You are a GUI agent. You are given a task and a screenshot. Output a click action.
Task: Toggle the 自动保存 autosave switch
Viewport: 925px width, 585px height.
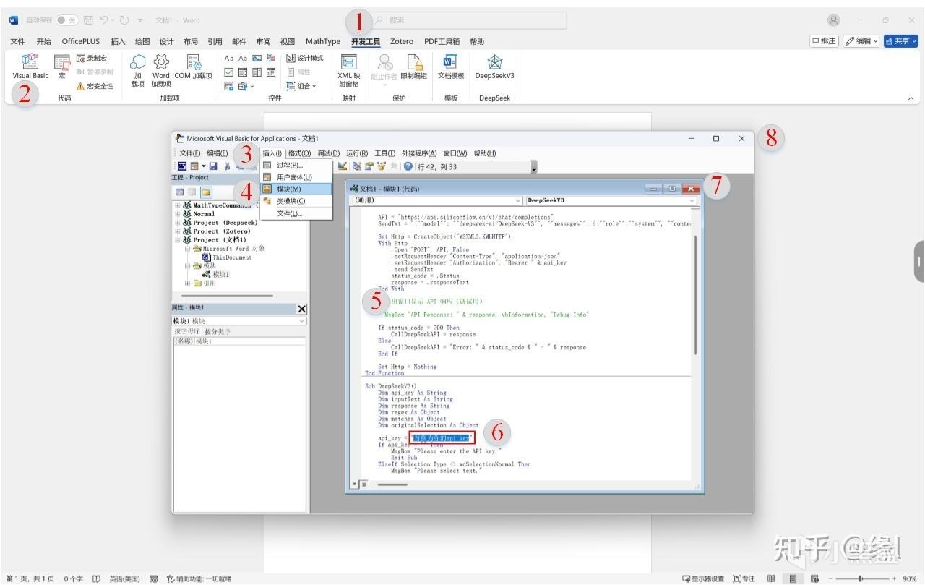pos(66,20)
